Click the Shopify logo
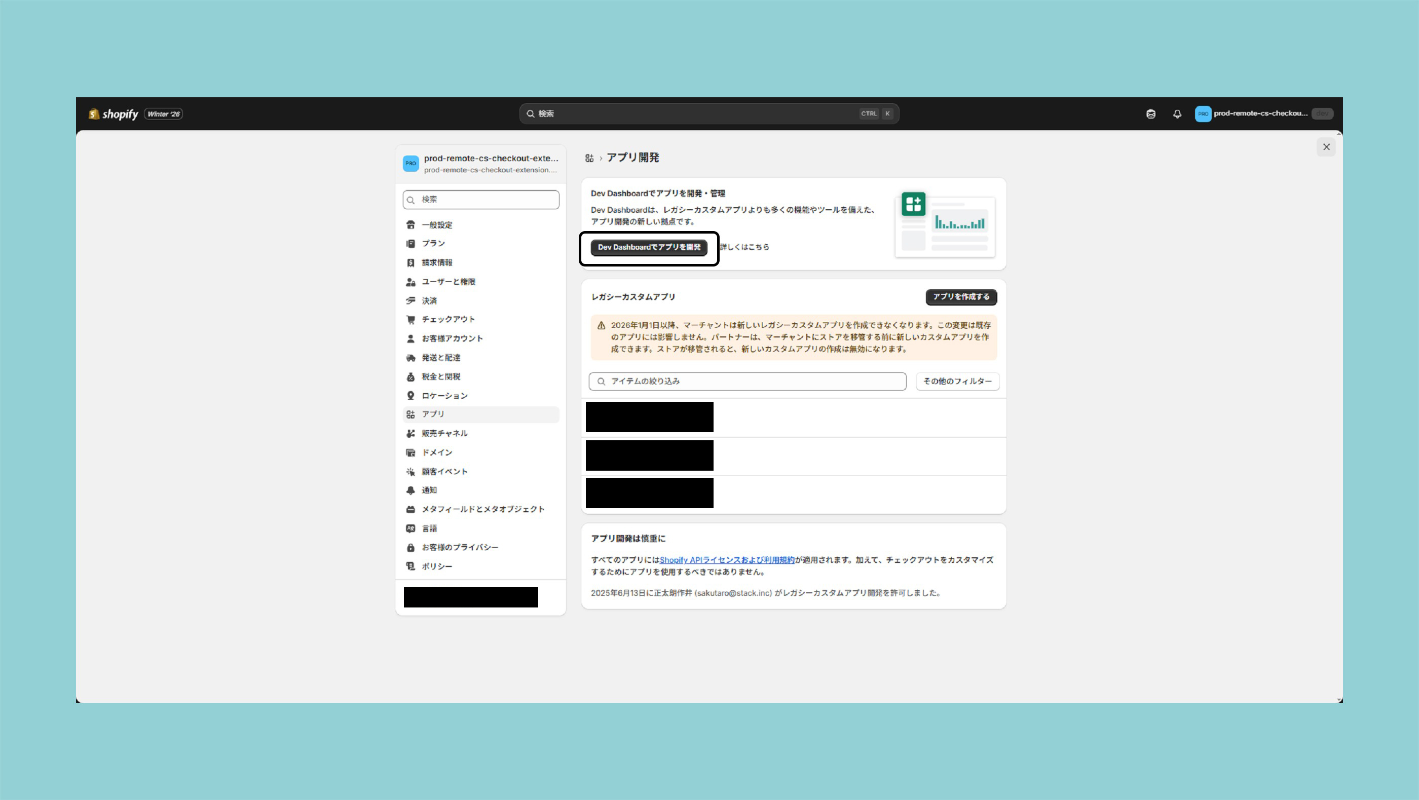The image size is (1419, 800). click(114, 114)
